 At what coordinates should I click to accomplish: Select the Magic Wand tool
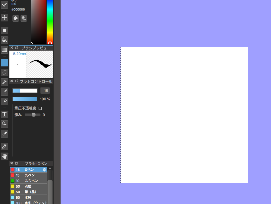click(4, 82)
